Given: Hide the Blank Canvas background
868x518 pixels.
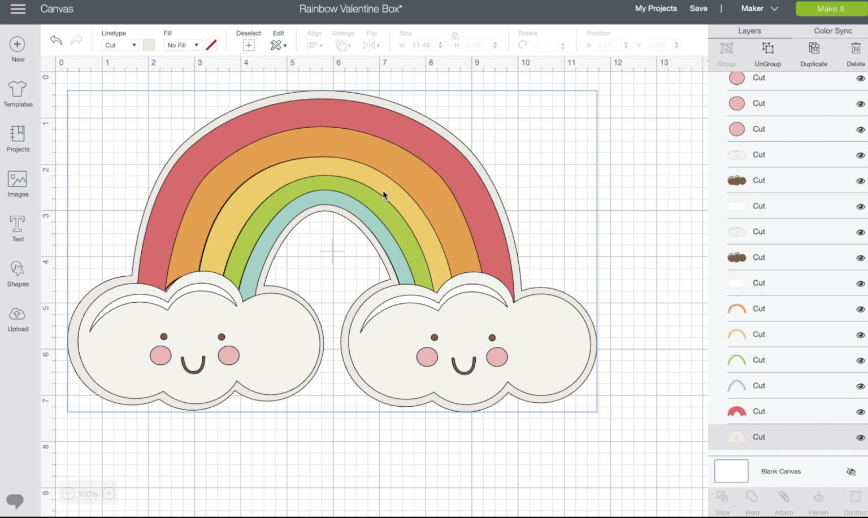Looking at the screenshot, I should click(852, 471).
